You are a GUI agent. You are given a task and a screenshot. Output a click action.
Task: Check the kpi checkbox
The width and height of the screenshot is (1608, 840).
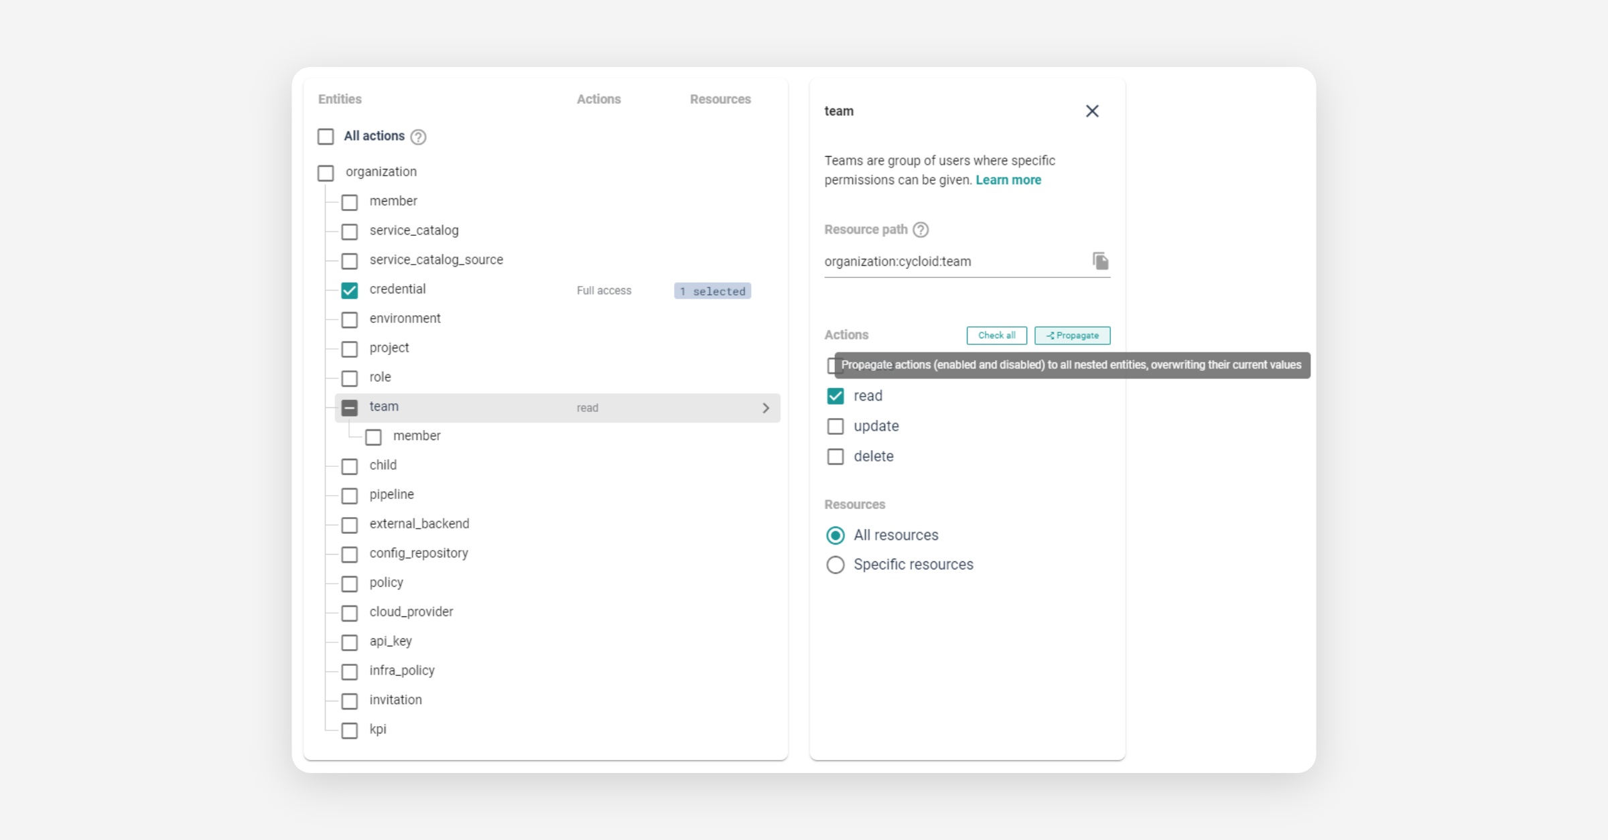pos(350,731)
